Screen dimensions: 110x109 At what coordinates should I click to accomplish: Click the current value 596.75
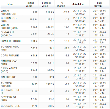coord(50,56)
